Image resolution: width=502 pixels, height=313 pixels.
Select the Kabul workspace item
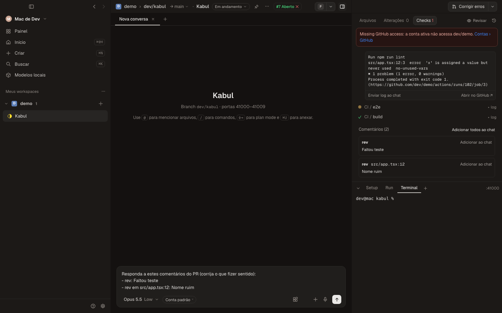pyautogui.click(x=55, y=116)
